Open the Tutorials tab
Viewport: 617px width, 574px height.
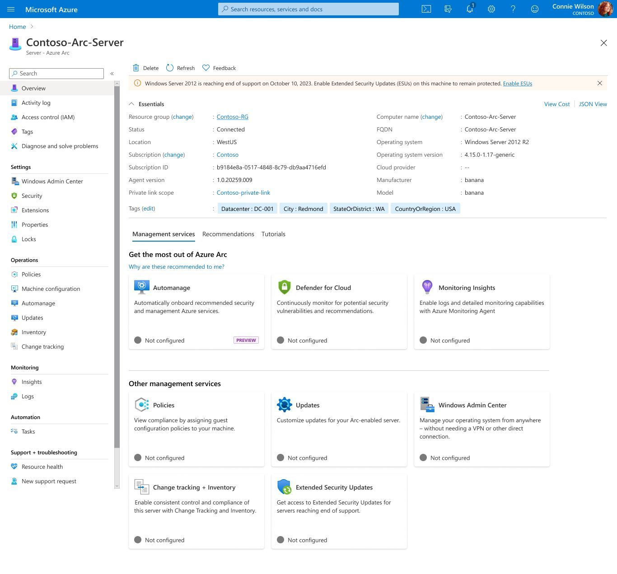[x=273, y=234]
